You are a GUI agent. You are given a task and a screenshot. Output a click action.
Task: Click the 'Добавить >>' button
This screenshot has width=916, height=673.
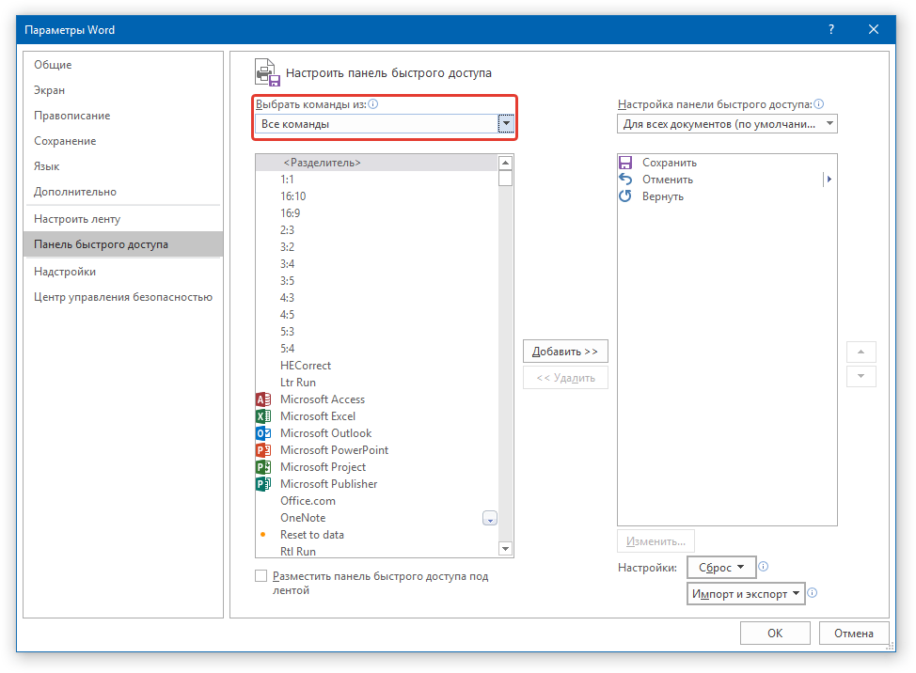[x=565, y=352]
